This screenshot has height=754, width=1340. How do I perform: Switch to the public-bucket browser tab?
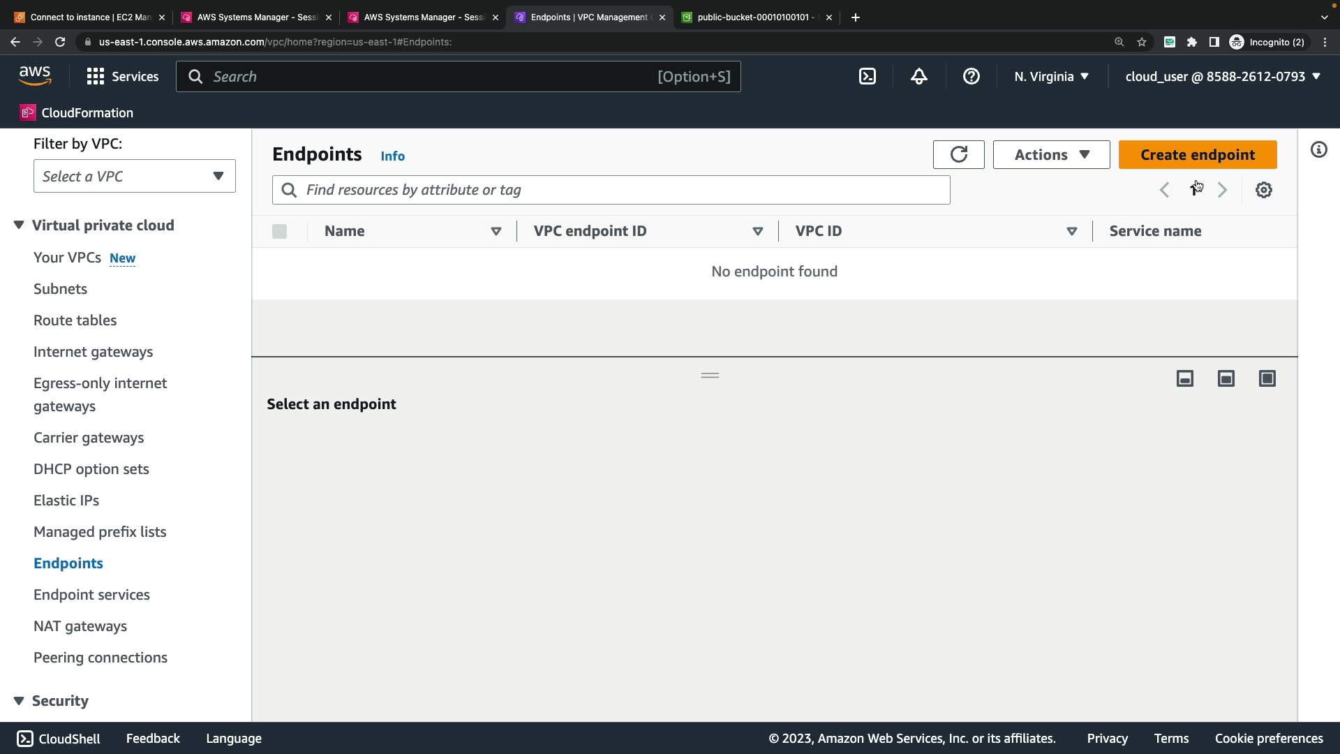tap(754, 17)
